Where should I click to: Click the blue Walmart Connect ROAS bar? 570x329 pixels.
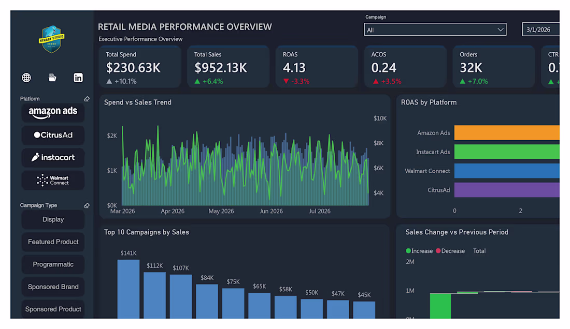click(507, 171)
